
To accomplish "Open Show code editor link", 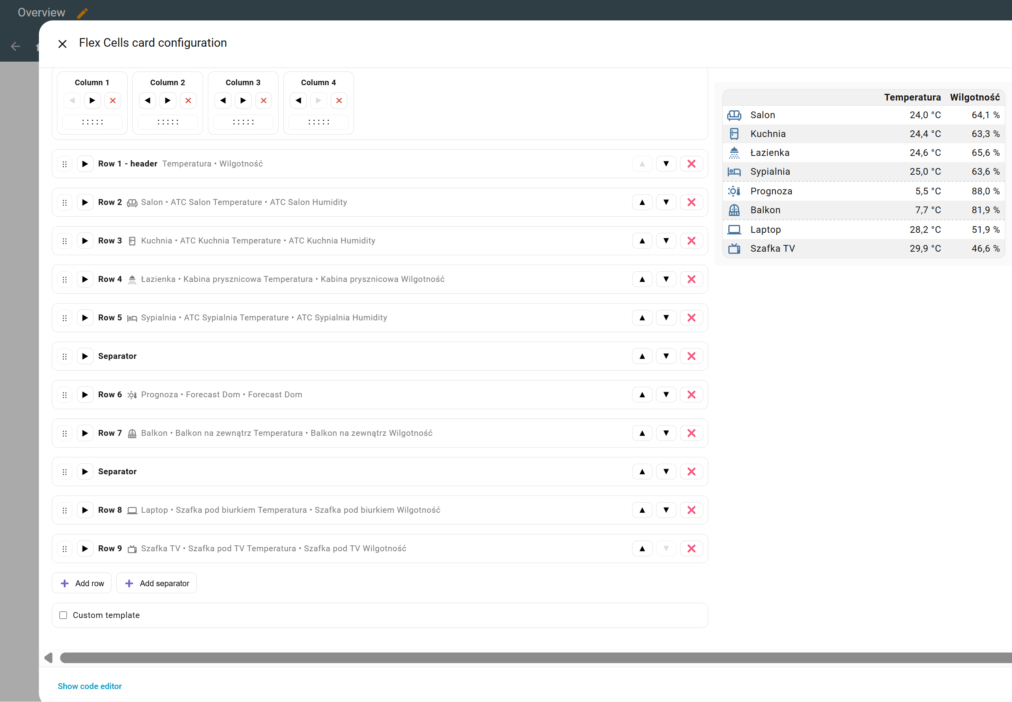I will (x=90, y=686).
